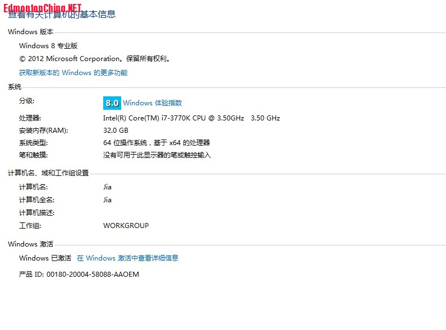
Task: Click the 32.0 GB installed memory value
Action: click(116, 131)
